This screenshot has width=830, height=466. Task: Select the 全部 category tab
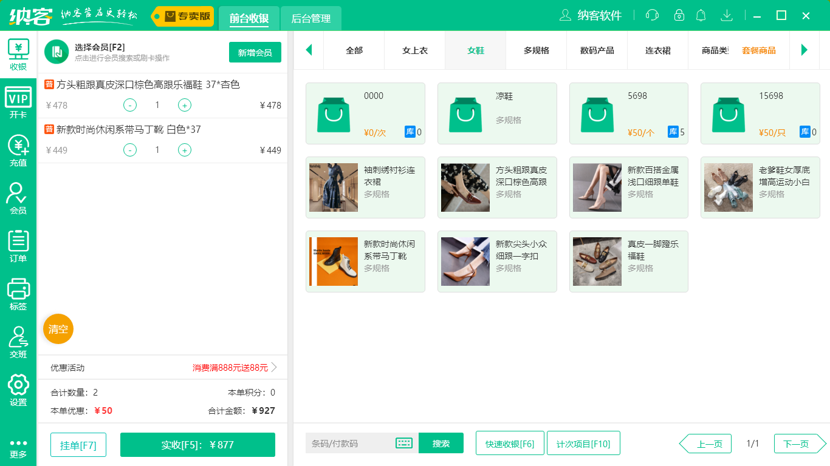click(354, 50)
